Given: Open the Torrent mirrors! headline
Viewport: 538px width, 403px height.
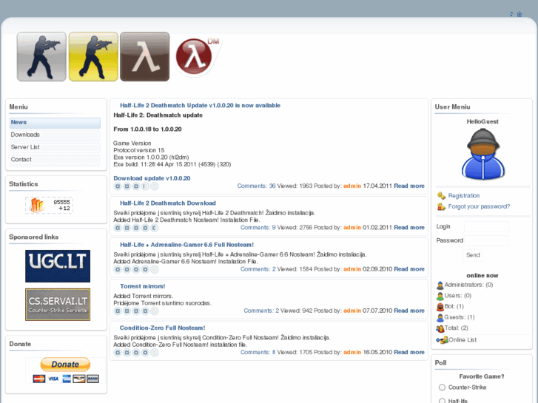Looking at the screenshot, I should click(142, 286).
